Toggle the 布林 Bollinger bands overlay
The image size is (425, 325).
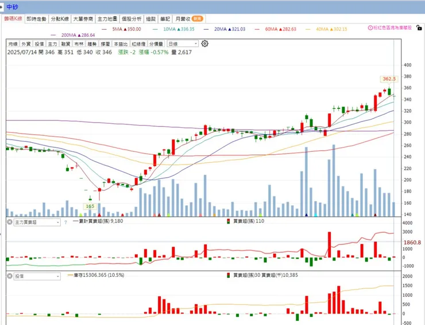click(79, 44)
